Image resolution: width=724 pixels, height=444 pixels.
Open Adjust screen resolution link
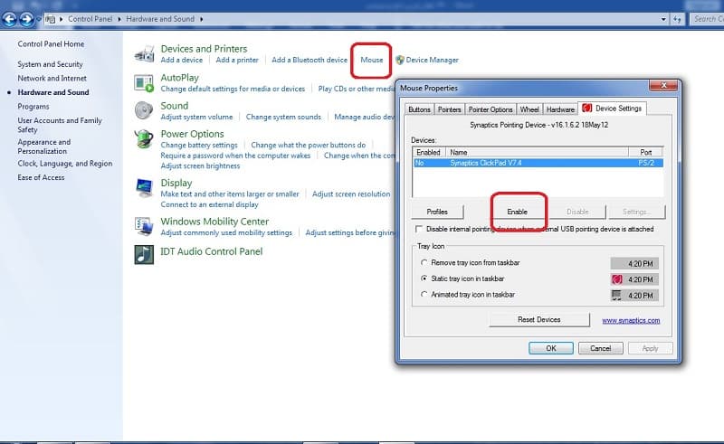[x=351, y=194]
